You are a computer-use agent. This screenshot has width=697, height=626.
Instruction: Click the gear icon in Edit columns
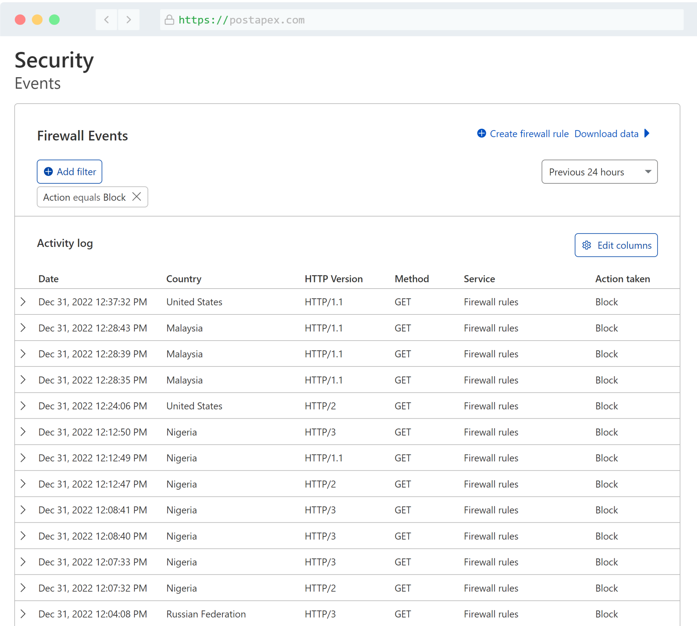click(587, 245)
